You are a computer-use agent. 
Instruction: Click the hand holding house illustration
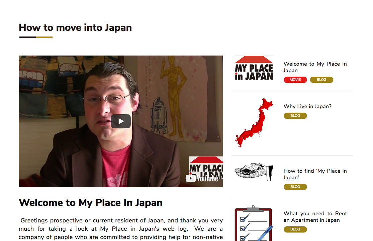pos(254,171)
